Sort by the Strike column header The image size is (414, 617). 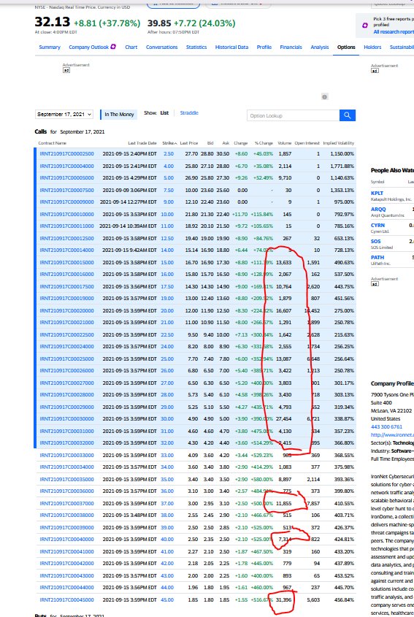pos(169,143)
